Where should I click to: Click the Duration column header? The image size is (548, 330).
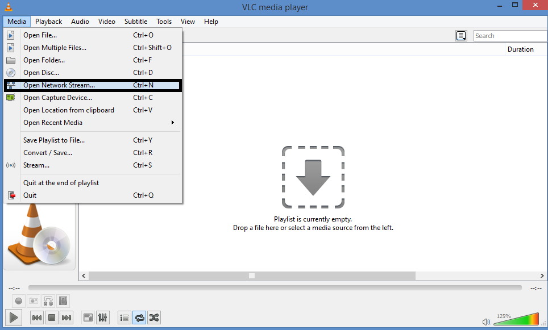point(520,49)
